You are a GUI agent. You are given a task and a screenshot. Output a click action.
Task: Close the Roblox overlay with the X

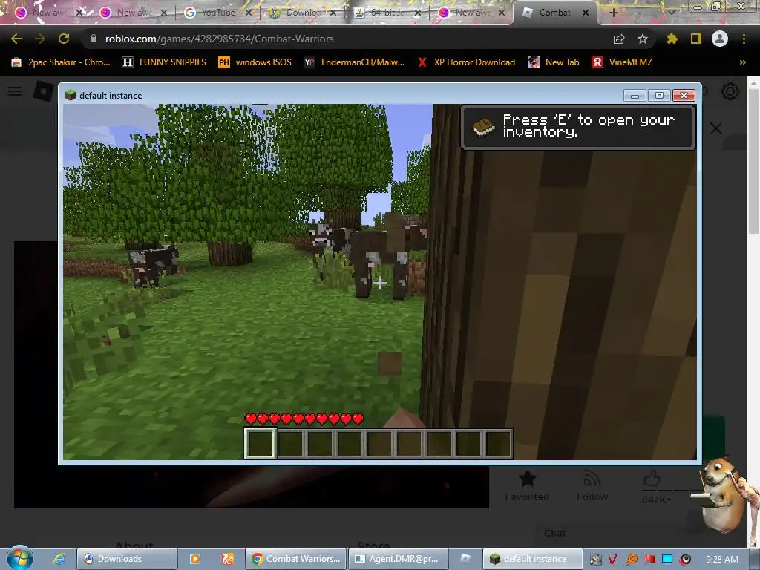coord(716,128)
